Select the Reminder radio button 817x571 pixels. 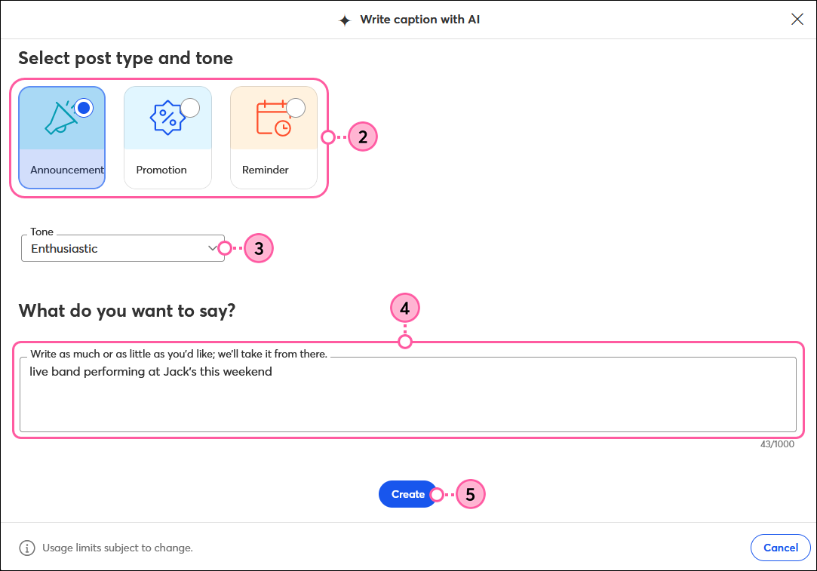click(x=296, y=108)
